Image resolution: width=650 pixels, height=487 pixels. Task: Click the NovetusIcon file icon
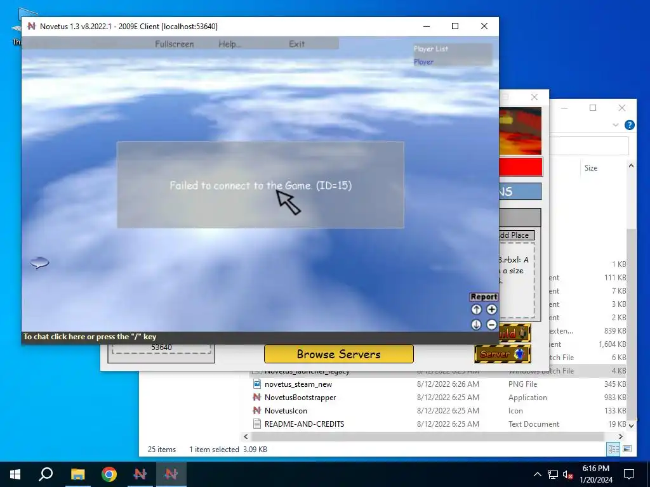click(x=257, y=410)
